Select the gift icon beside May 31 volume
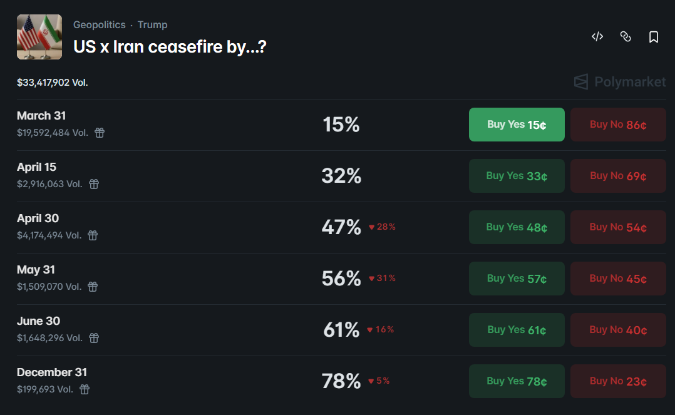675x415 pixels. coord(92,286)
